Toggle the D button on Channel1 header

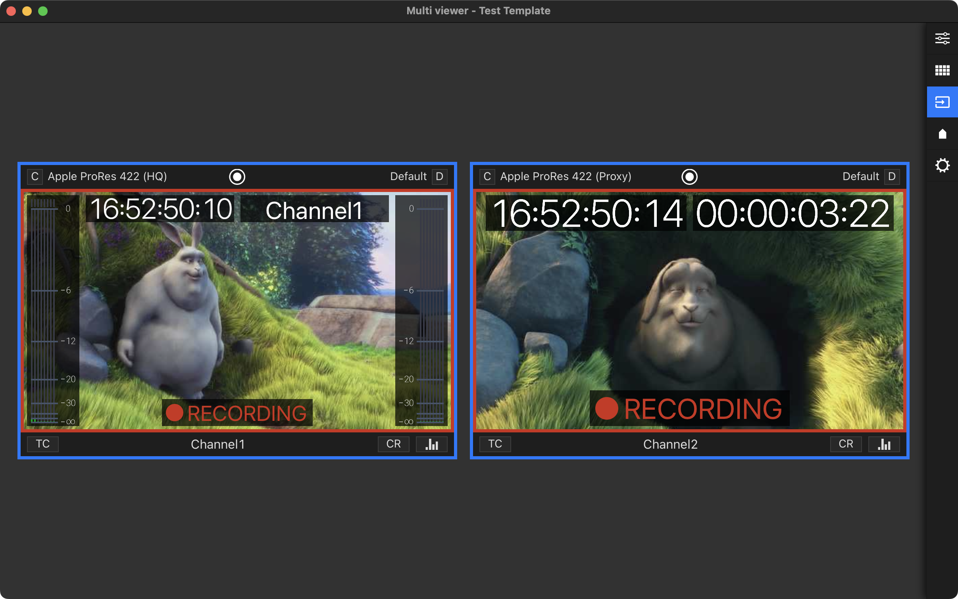point(439,177)
